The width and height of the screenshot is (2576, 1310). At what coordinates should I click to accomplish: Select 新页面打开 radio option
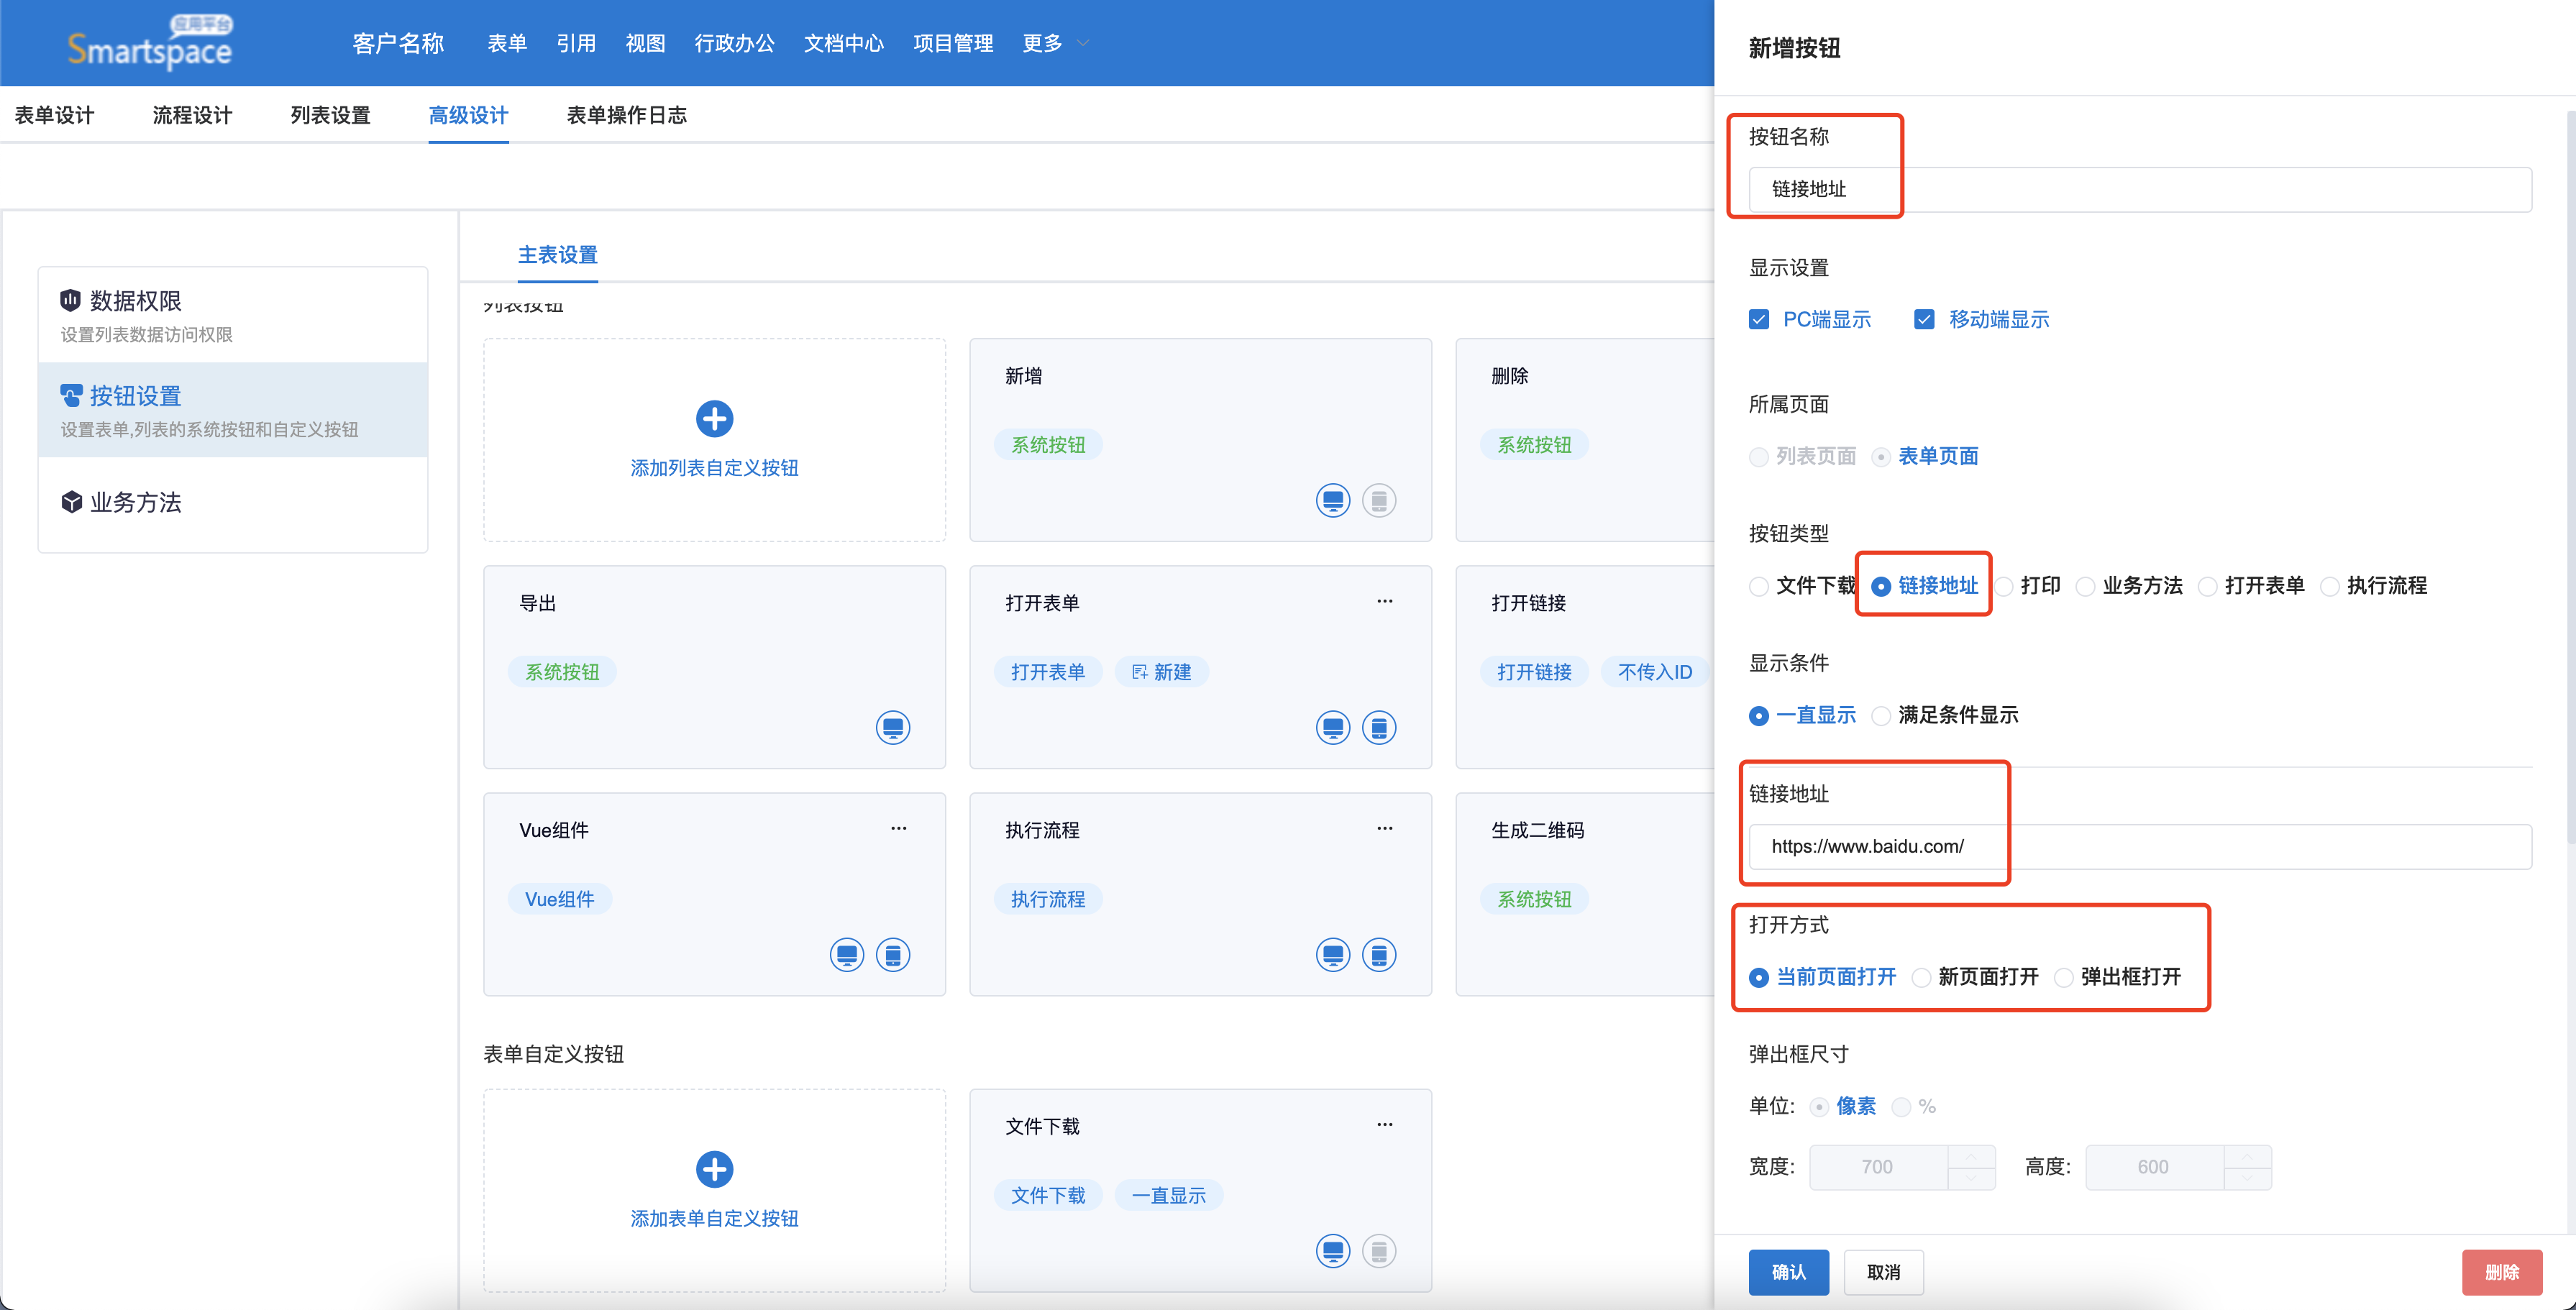pos(1921,977)
